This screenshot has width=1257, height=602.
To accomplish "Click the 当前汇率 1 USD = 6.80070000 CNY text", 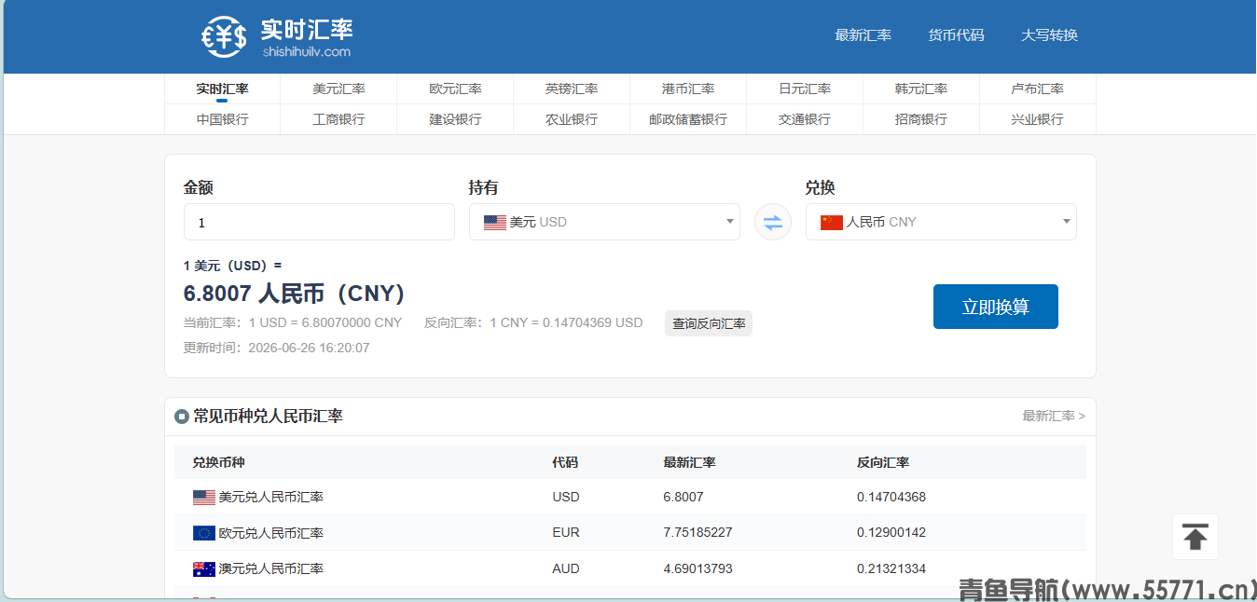I will (293, 322).
